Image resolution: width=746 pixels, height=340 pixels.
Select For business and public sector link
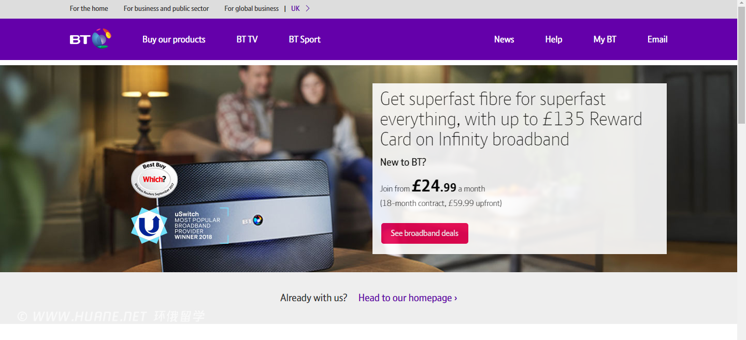[166, 8]
